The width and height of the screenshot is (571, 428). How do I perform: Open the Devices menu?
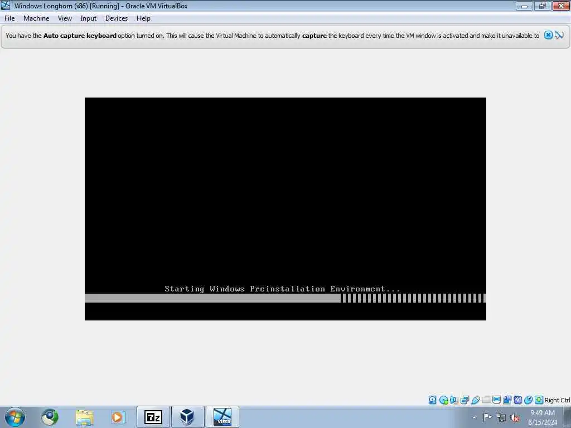pos(116,18)
